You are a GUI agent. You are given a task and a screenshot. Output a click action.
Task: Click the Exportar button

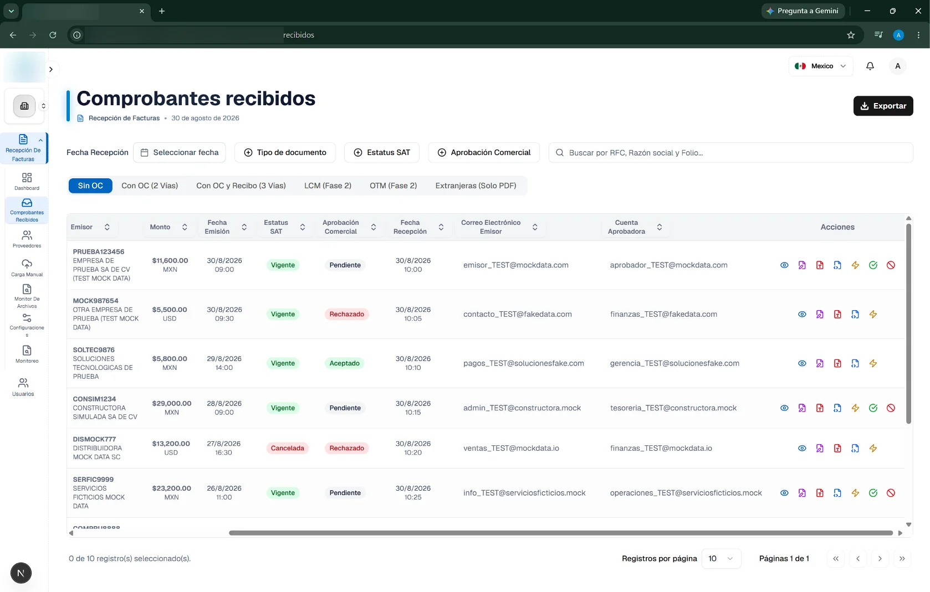[883, 106]
